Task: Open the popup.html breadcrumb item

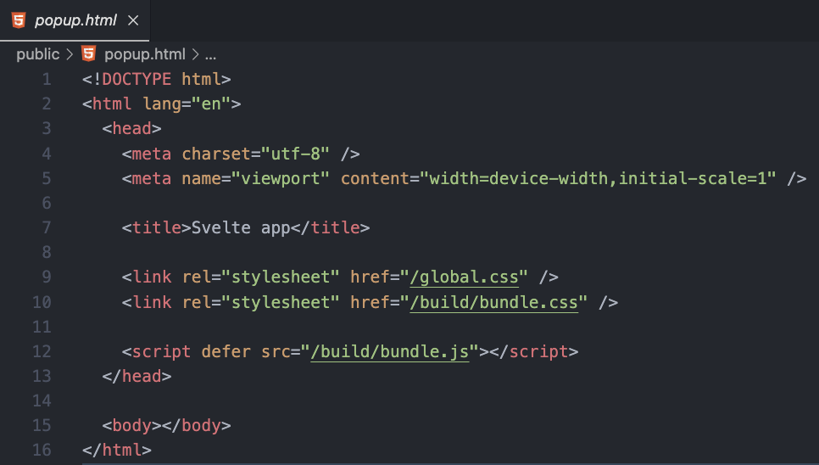Action: pyautogui.click(x=145, y=54)
